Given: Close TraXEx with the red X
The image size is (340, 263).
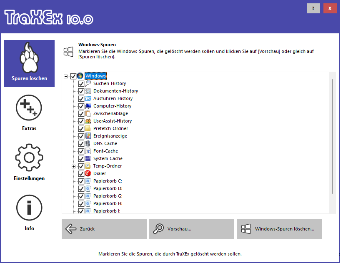Looking at the screenshot, I should 330,8.
